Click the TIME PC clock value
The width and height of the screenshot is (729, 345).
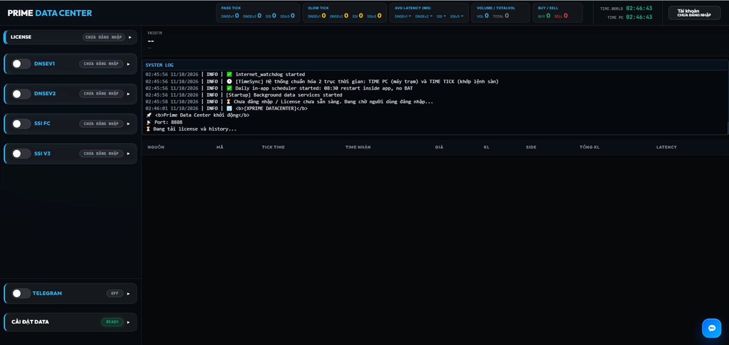click(639, 17)
